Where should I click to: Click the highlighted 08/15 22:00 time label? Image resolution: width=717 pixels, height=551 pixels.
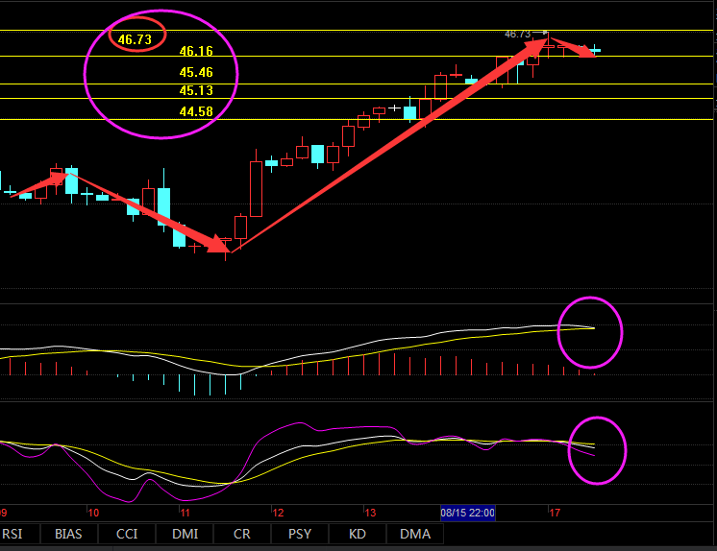[x=468, y=514]
